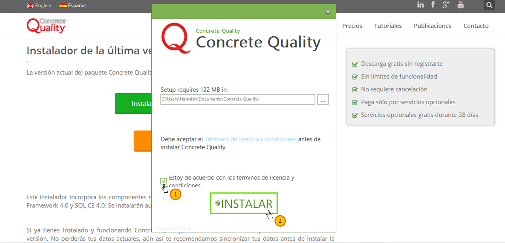Open the Google Plus icon
The image size is (505, 243).
[x=446, y=5]
